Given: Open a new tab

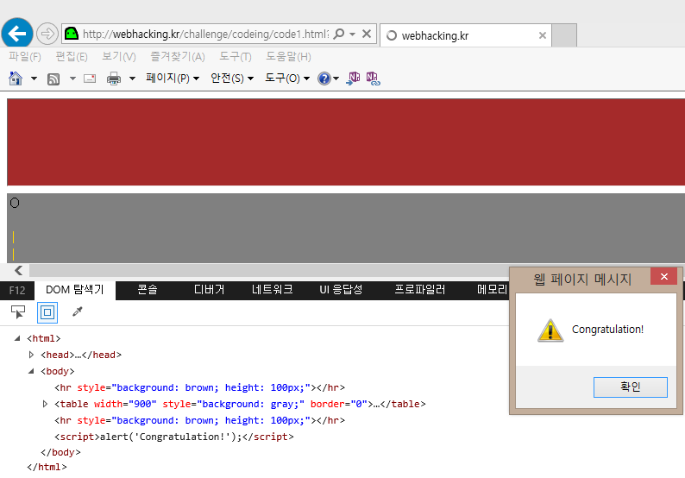Looking at the screenshot, I should 564,35.
